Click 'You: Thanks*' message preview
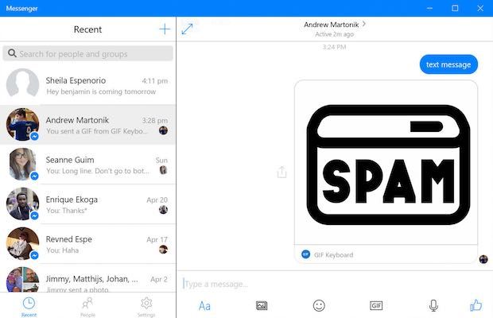Image resolution: width=493 pixels, height=318 pixels. (x=66, y=211)
